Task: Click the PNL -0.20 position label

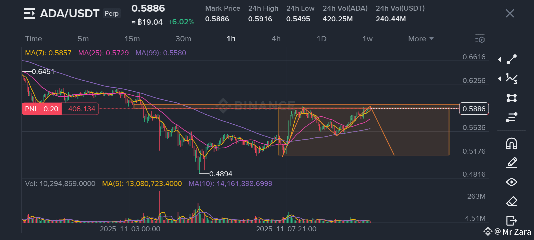Action: tap(42, 109)
